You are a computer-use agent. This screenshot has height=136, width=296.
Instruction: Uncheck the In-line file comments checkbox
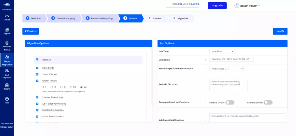click(37, 116)
